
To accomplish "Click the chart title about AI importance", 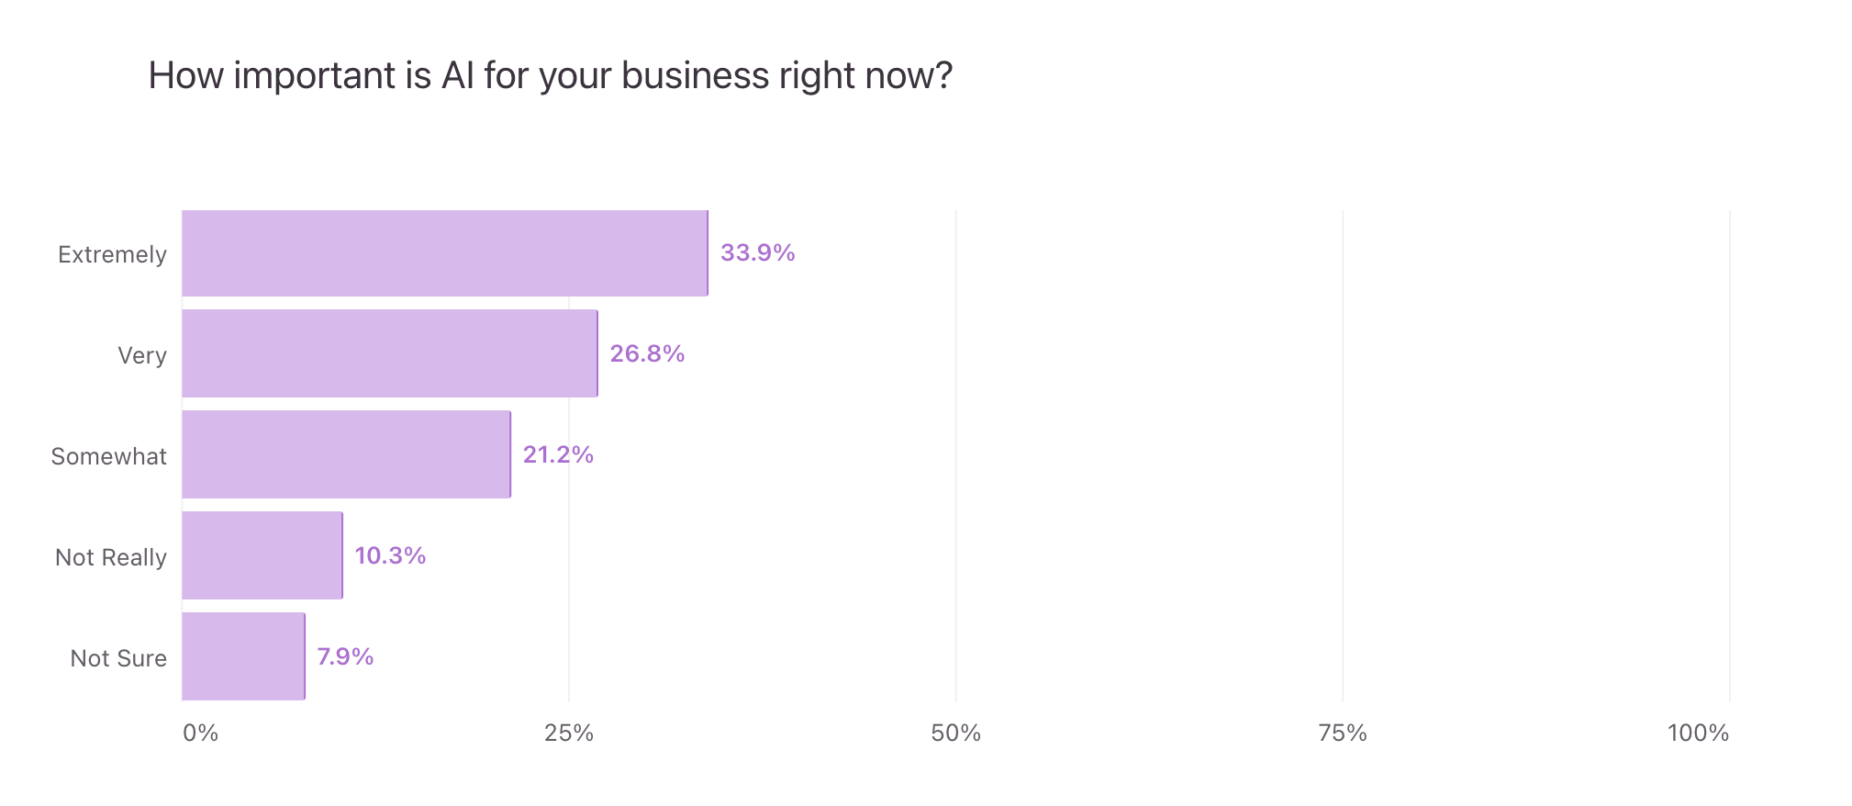I will tap(550, 75).
